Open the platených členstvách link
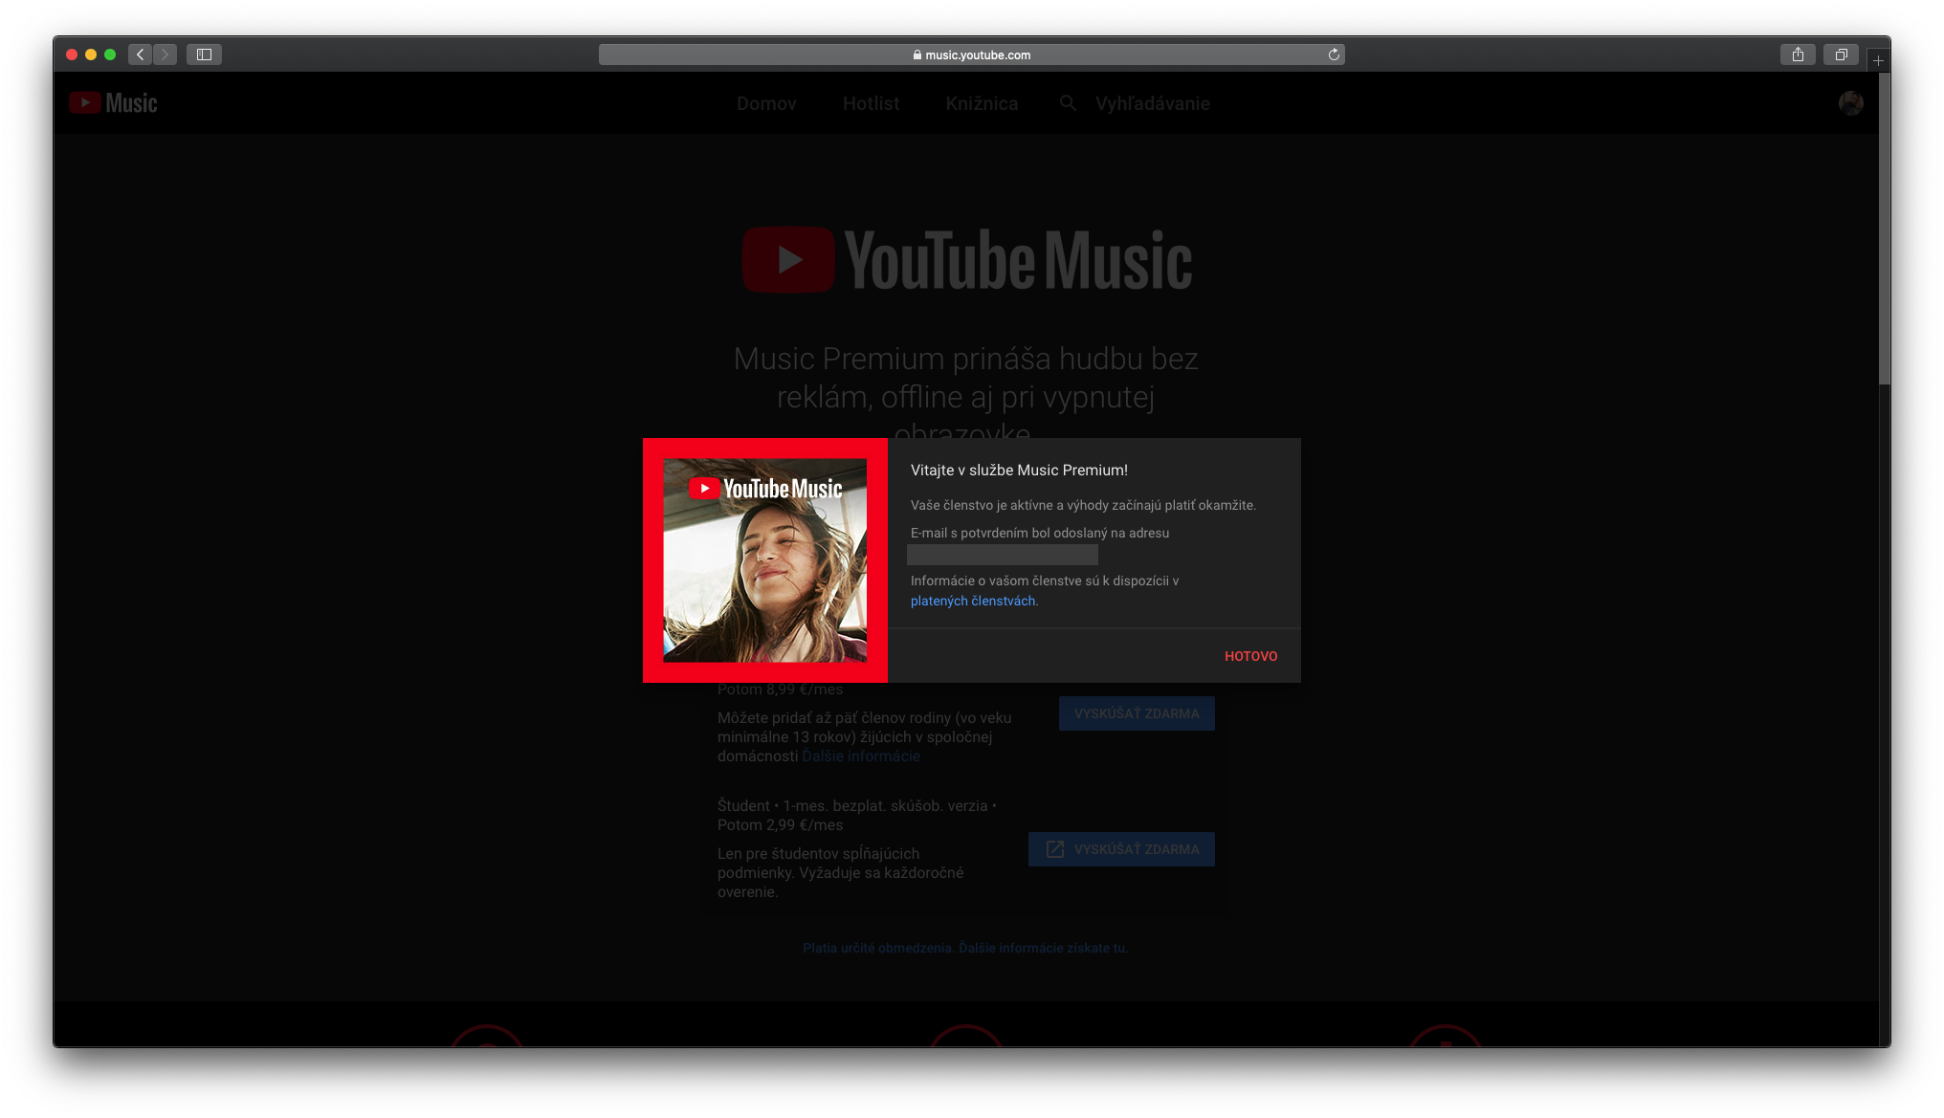 pyautogui.click(x=973, y=601)
